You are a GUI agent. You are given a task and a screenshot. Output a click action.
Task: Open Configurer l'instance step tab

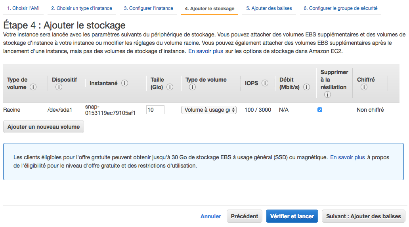[x=148, y=8]
